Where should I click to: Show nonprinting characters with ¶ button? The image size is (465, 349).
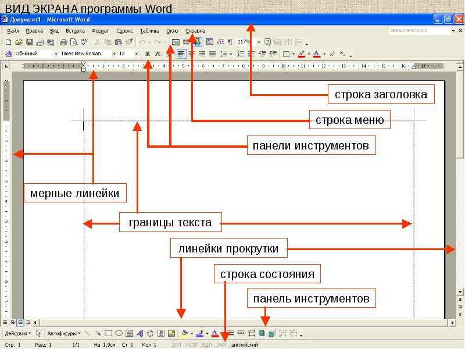pyautogui.click(x=230, y=42)
